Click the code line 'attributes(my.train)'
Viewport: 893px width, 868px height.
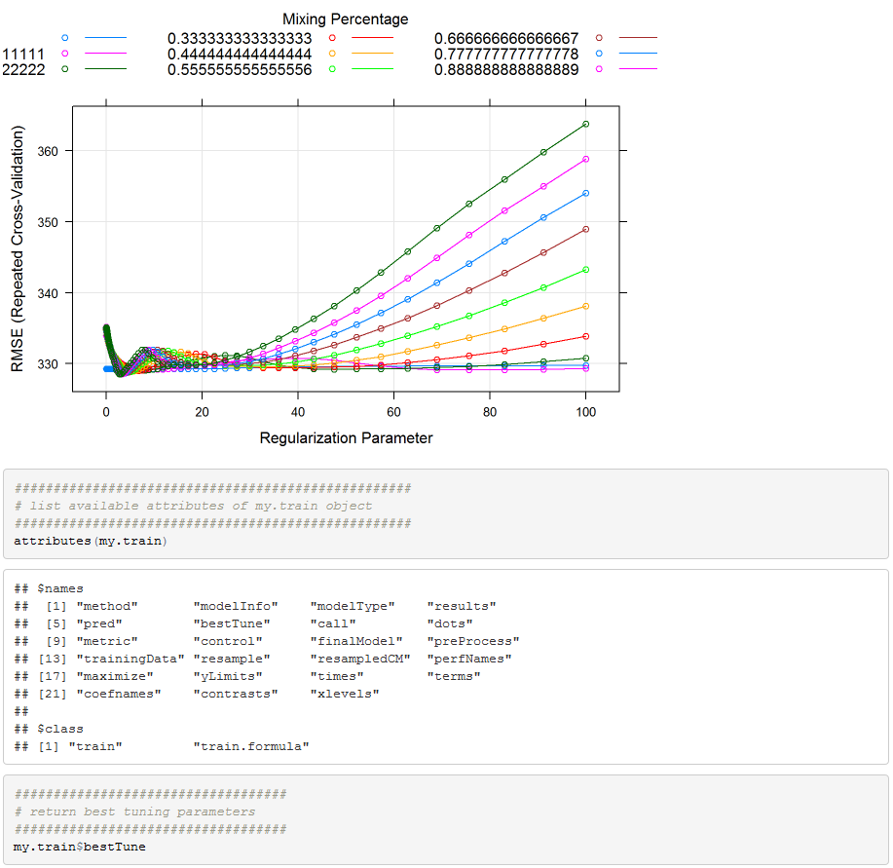[x=91, y=541]
